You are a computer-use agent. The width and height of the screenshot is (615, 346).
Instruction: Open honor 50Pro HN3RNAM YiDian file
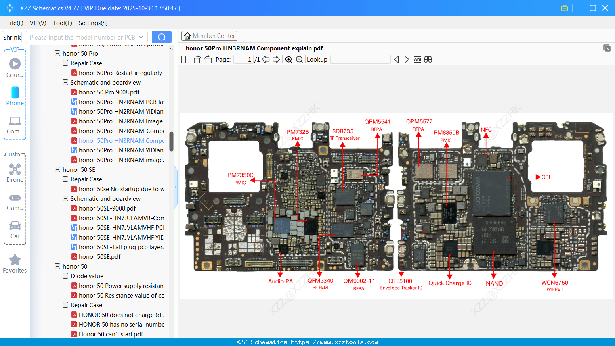(118, 150)
